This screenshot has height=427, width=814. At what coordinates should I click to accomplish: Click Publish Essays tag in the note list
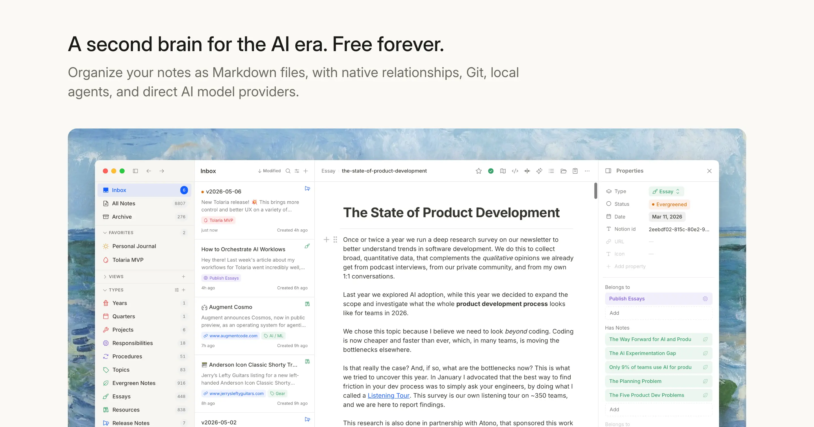pos(221,278)
